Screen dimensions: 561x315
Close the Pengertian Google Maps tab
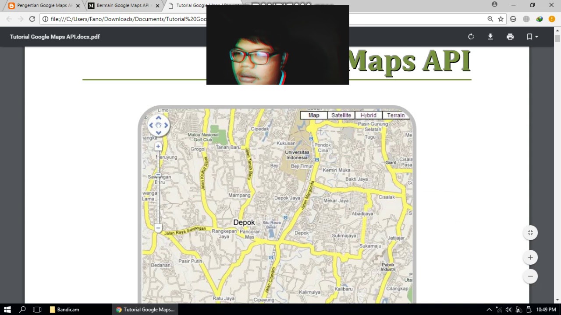tap(78, 6)
